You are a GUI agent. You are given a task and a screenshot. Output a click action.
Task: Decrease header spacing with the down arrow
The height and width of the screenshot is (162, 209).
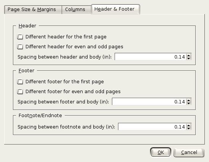point(188,58)
